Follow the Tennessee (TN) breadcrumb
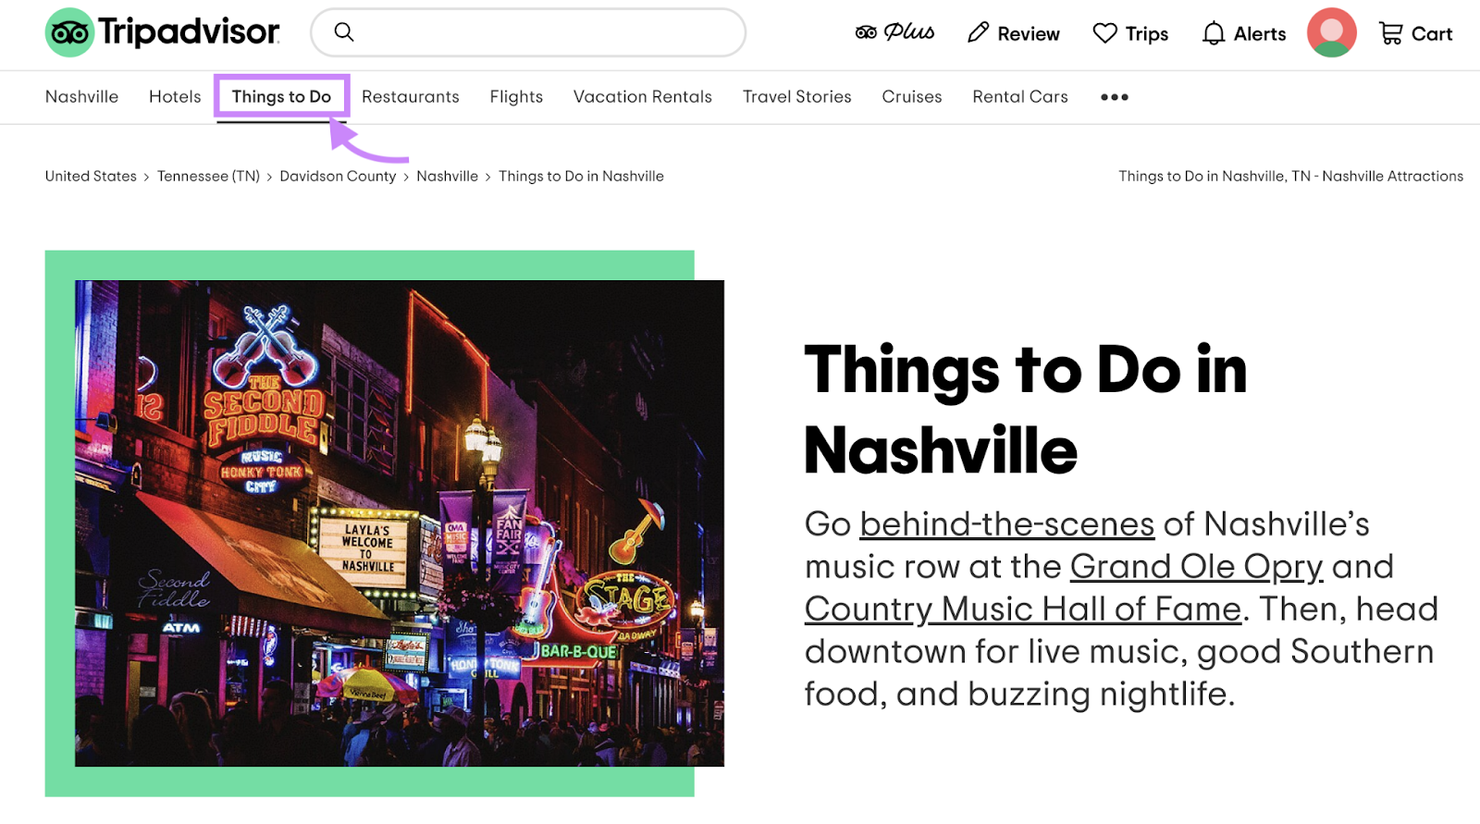The image size is (1480, 824). tap(208, 176)
